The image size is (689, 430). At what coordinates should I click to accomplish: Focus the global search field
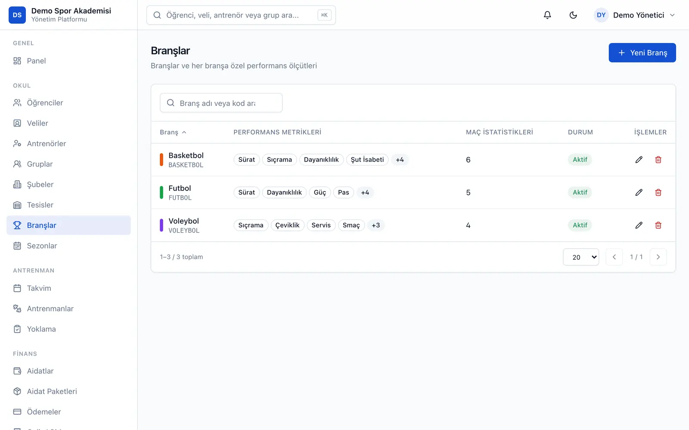[x=241, y=15]
